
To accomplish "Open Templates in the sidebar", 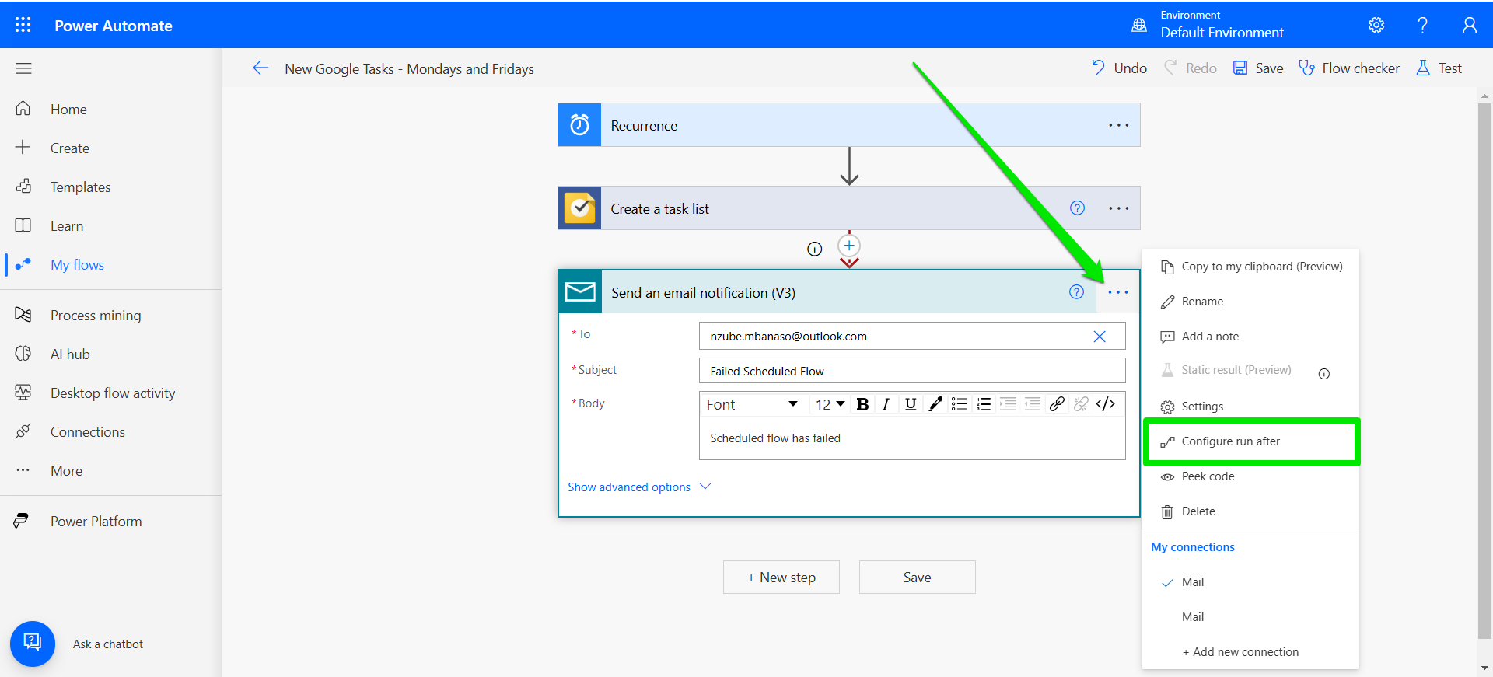I will (80, 187).
